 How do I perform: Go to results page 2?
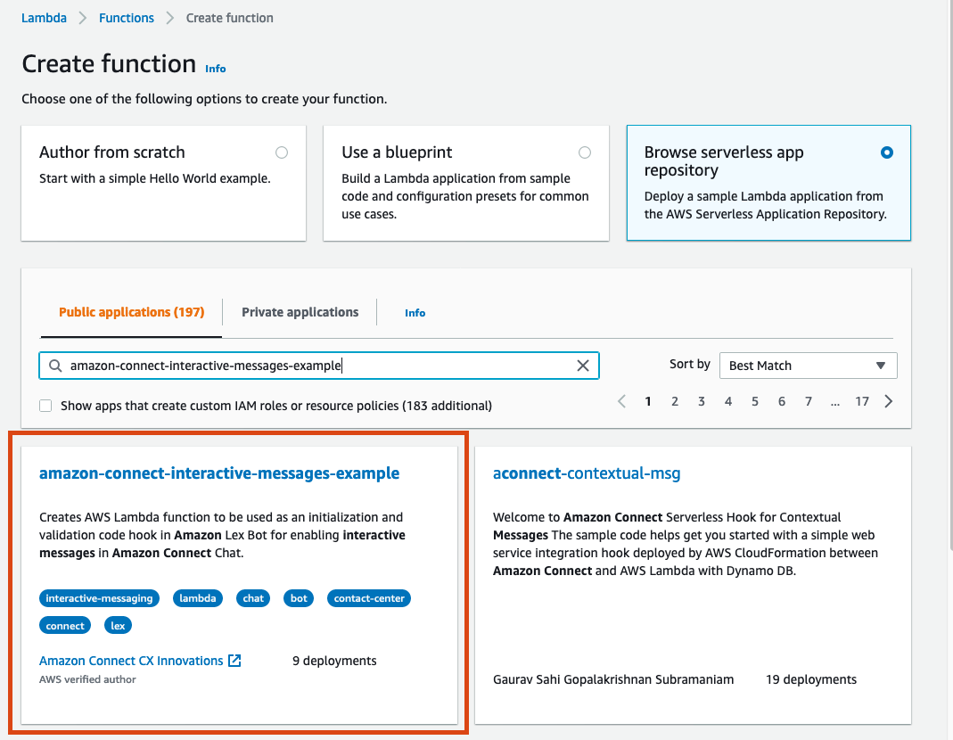click(675, 401)
